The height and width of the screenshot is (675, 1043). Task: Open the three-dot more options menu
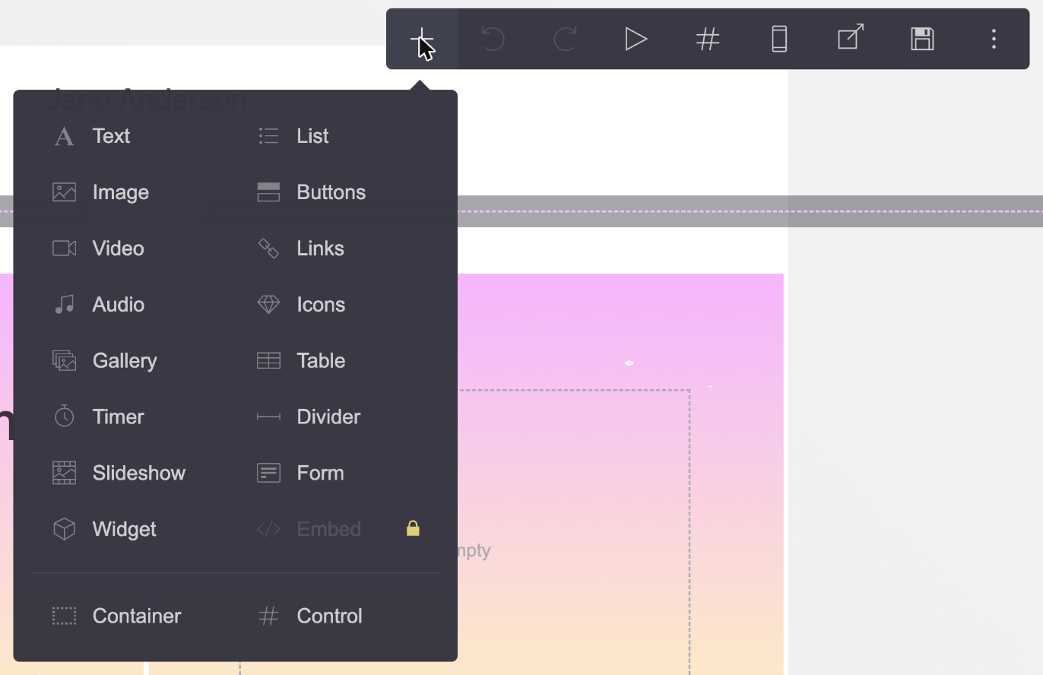994,39
